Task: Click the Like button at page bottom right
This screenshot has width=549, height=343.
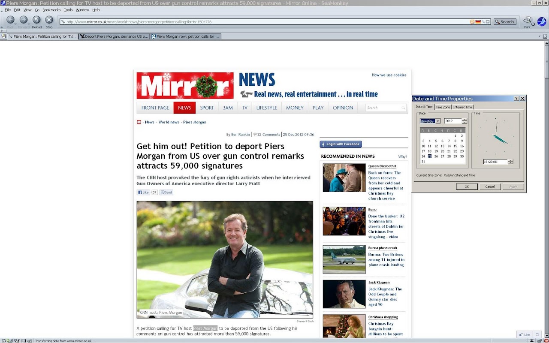Action: pyautogui.click(x=525, y=334)
